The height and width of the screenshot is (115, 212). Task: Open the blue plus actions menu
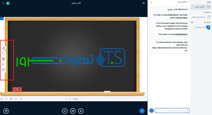[142, 111]
